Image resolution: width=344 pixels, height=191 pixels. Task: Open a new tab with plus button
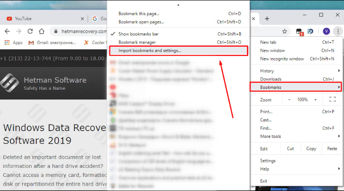pos(267,19)
